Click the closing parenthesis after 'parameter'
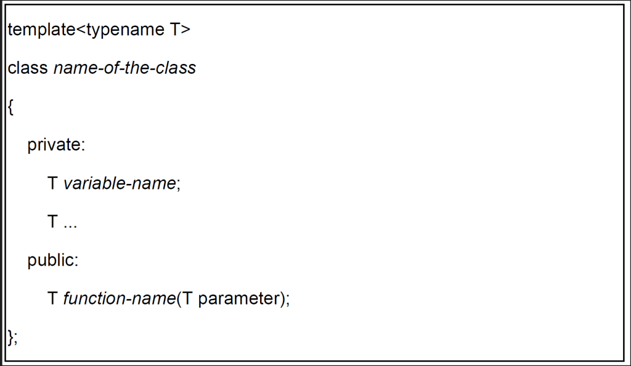The width and height of the screenshot is (631, 366). [280, 300]
